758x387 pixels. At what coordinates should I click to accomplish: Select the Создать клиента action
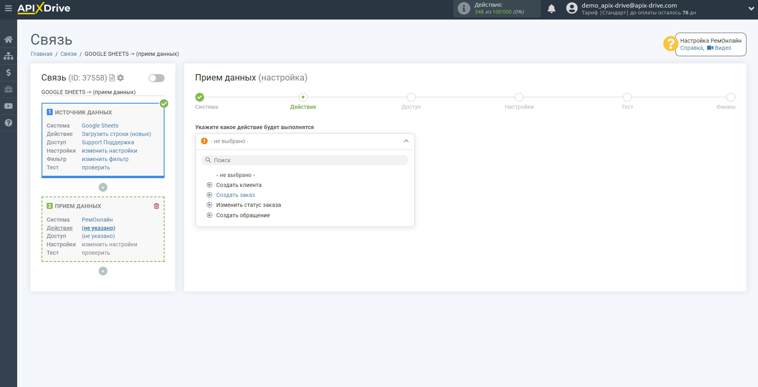coord(239,185)
